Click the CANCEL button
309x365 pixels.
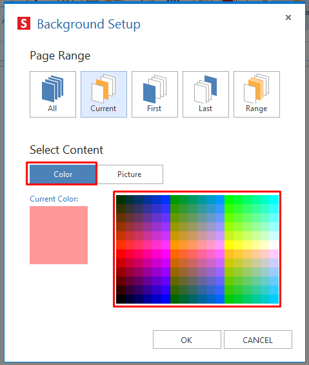[x=258, y=339]
